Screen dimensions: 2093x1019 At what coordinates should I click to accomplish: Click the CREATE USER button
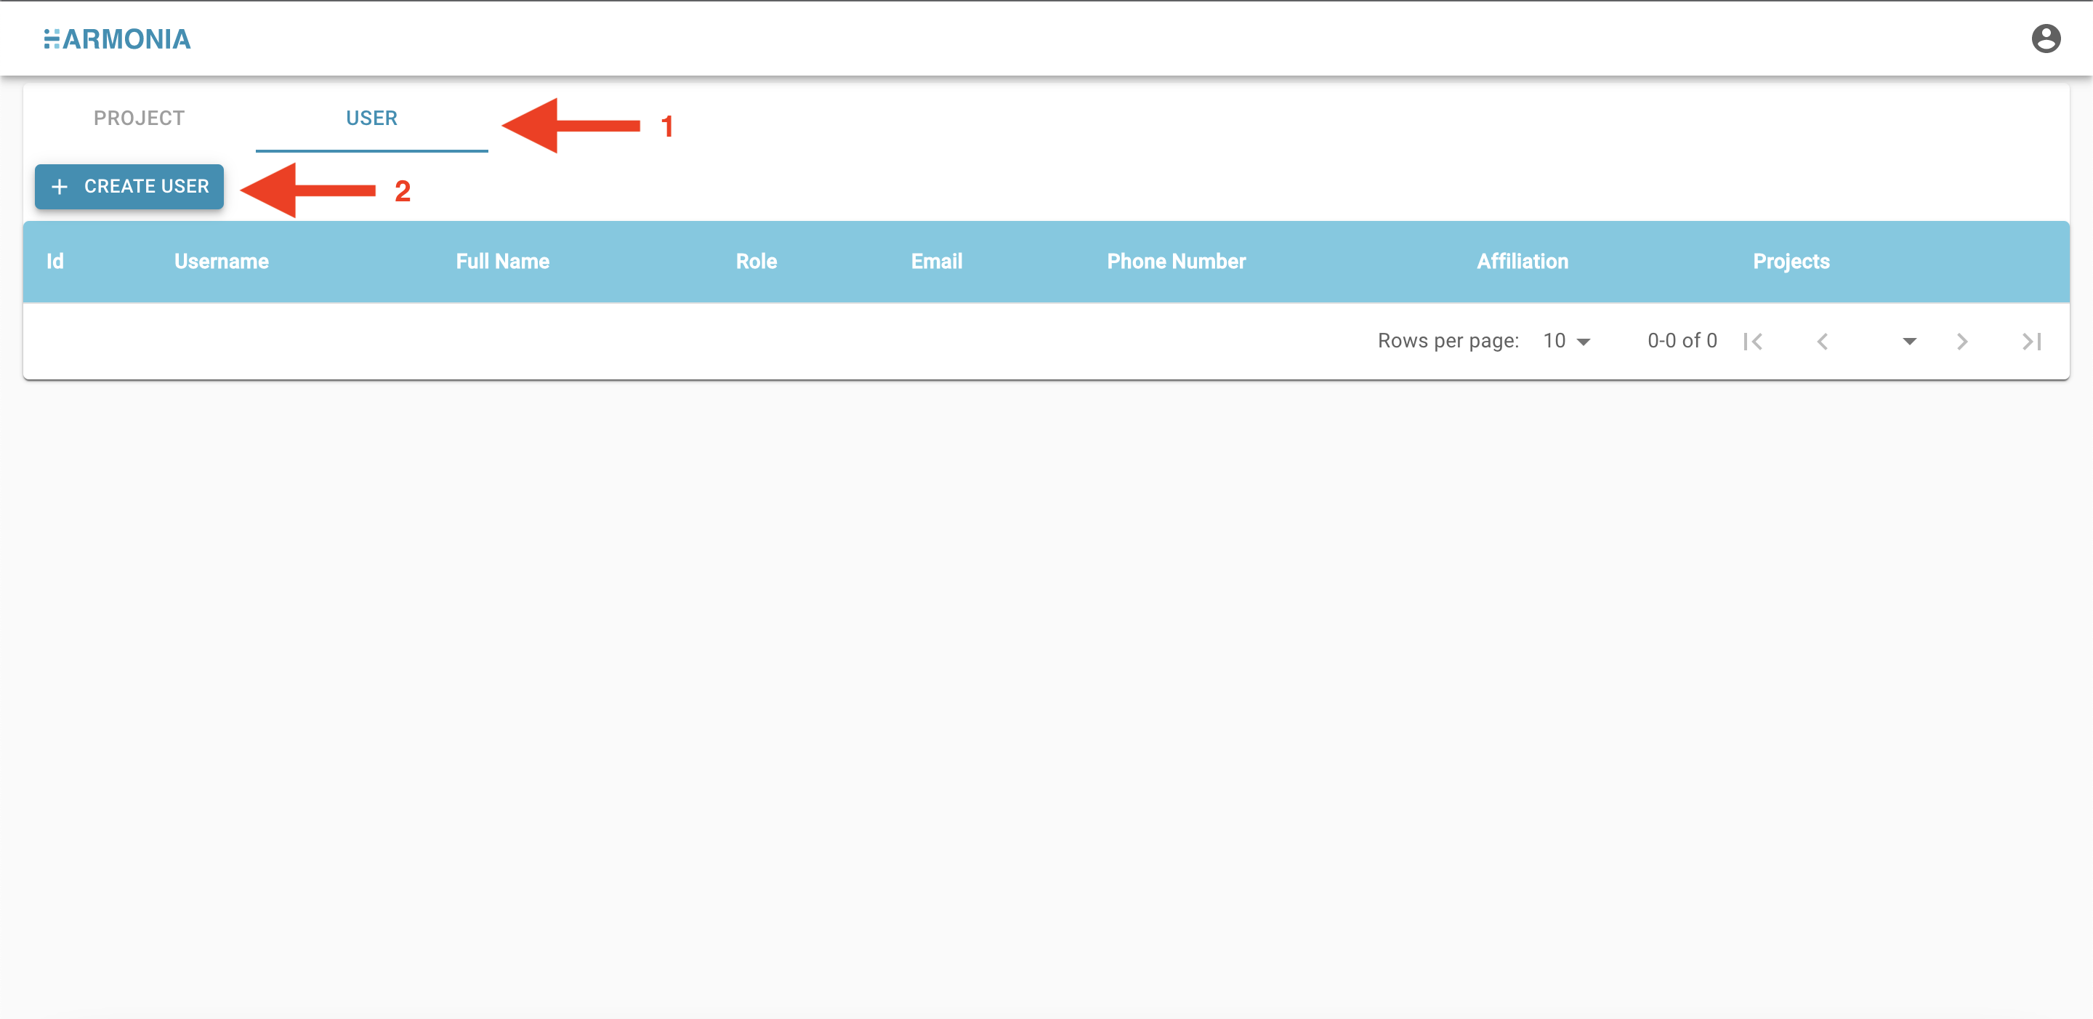click(x=129, y=186)
